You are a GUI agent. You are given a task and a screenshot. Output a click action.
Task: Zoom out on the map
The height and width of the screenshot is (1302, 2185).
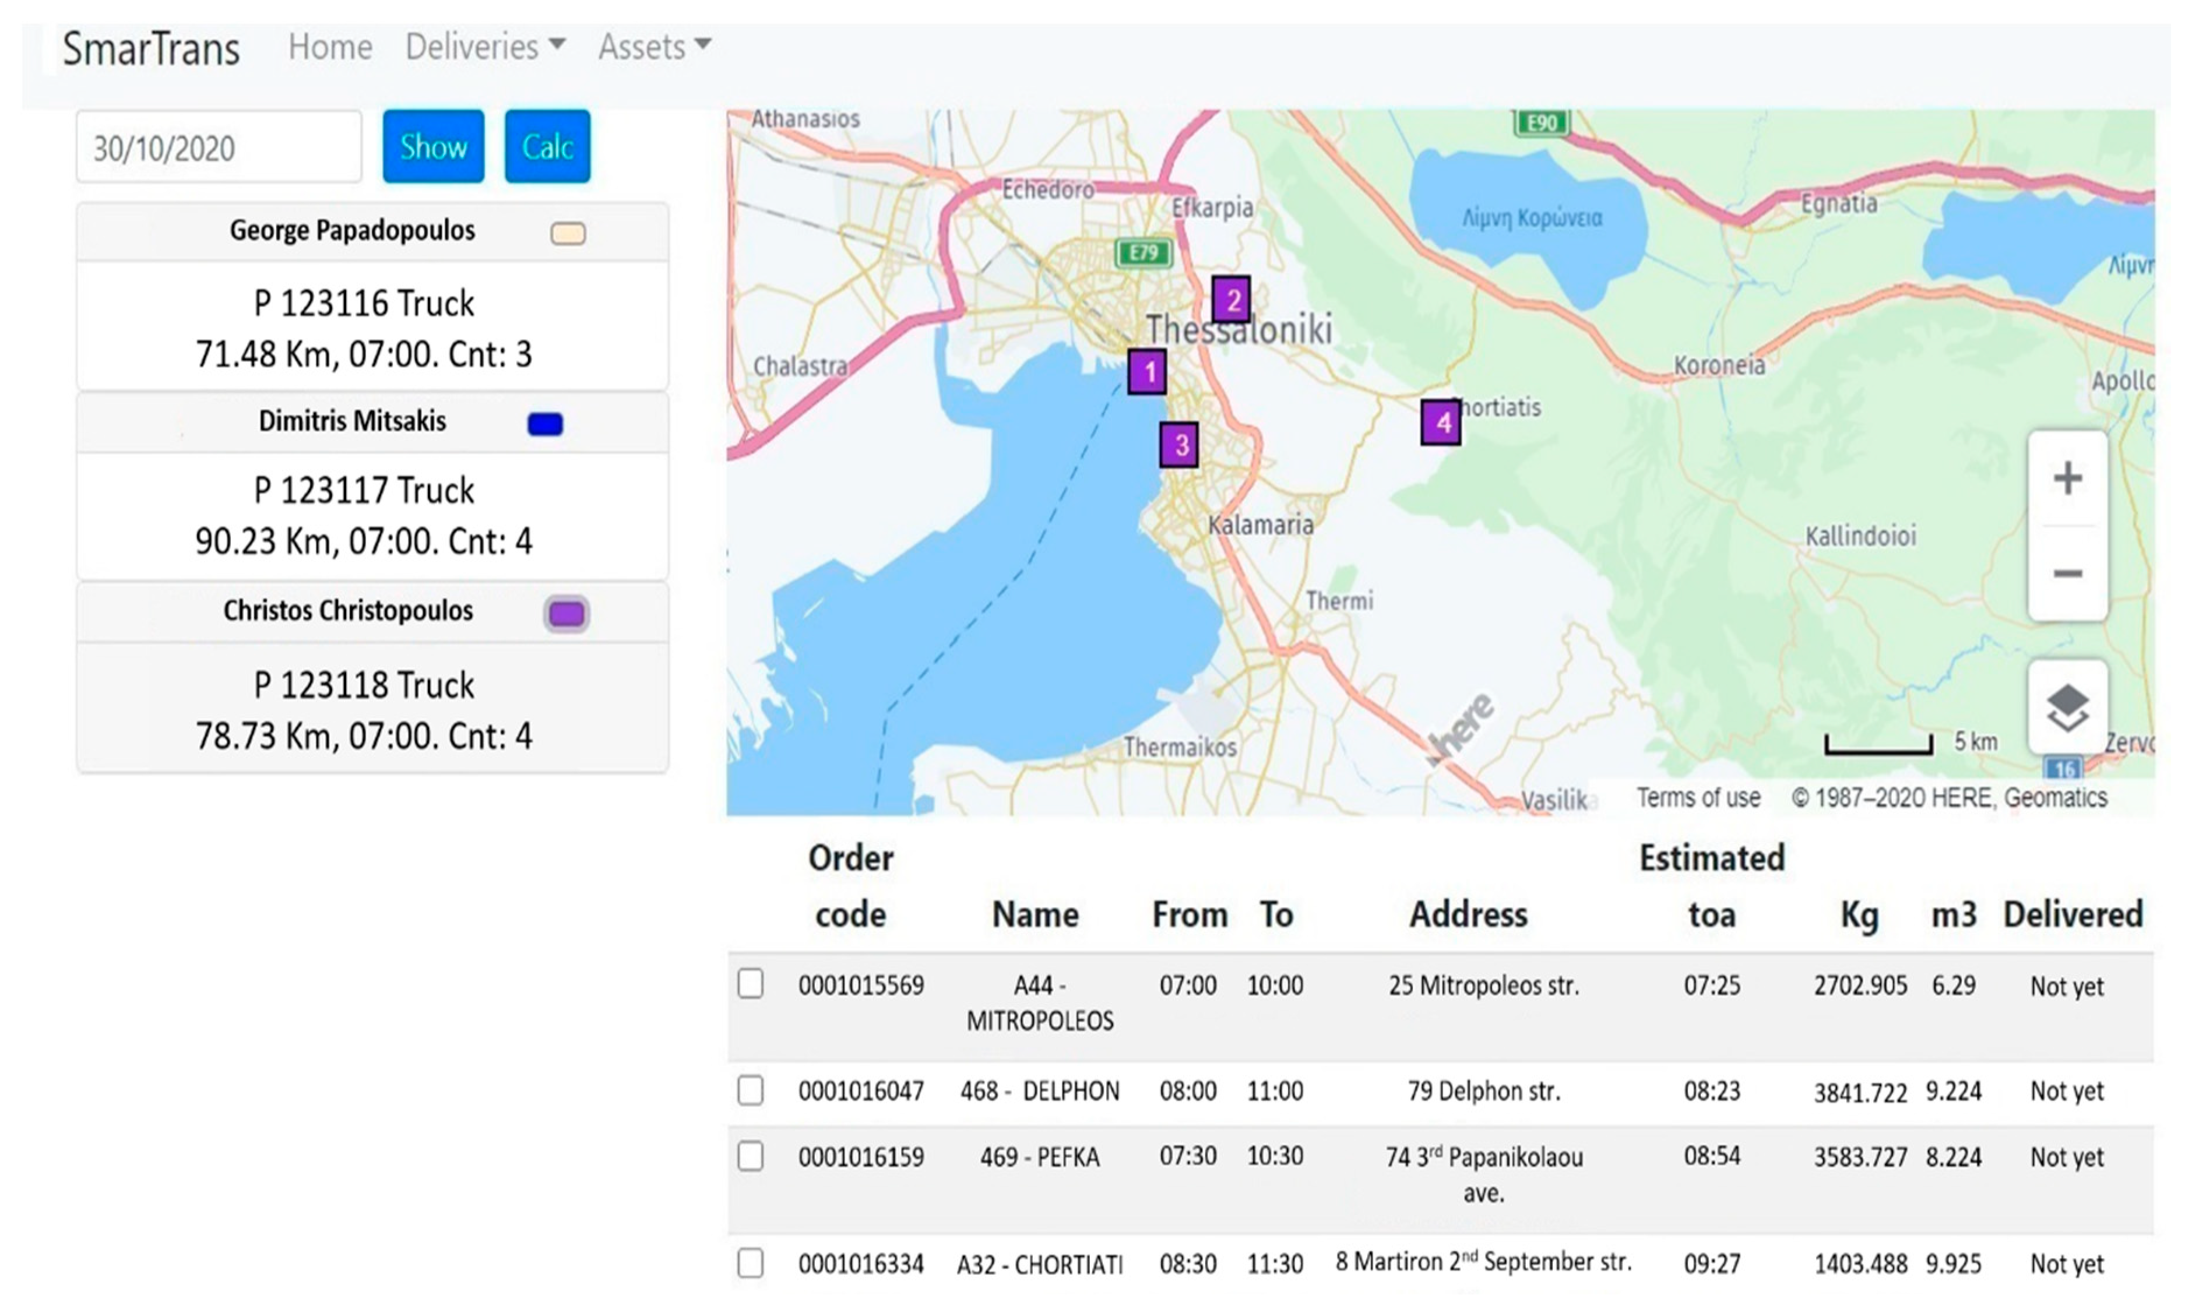coord(2067,574)
